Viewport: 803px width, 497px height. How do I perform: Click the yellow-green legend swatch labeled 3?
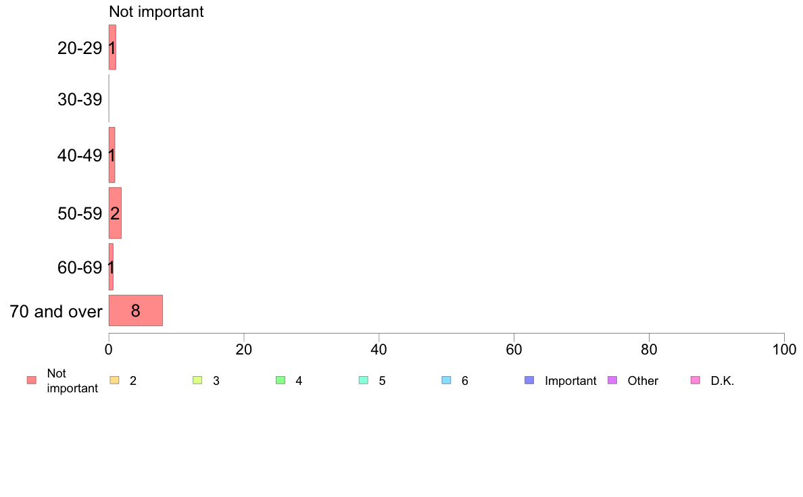point(197,380)
